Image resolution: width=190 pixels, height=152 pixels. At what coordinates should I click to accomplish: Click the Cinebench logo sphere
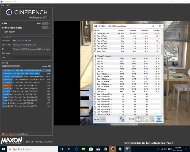pyautogui.click(x=9, y=12)
